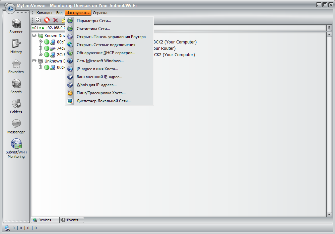Click the right arrow after 01 in address bar
Image resolution: width=335 pixels, height=234 pixels.
[x=40, y=28]
